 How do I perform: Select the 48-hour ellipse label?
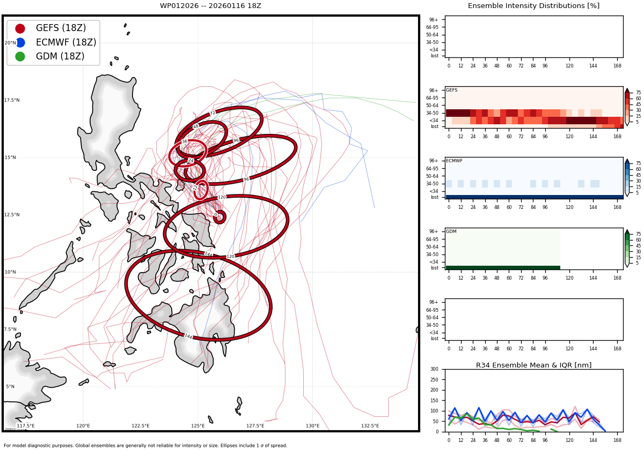[196, 126]
